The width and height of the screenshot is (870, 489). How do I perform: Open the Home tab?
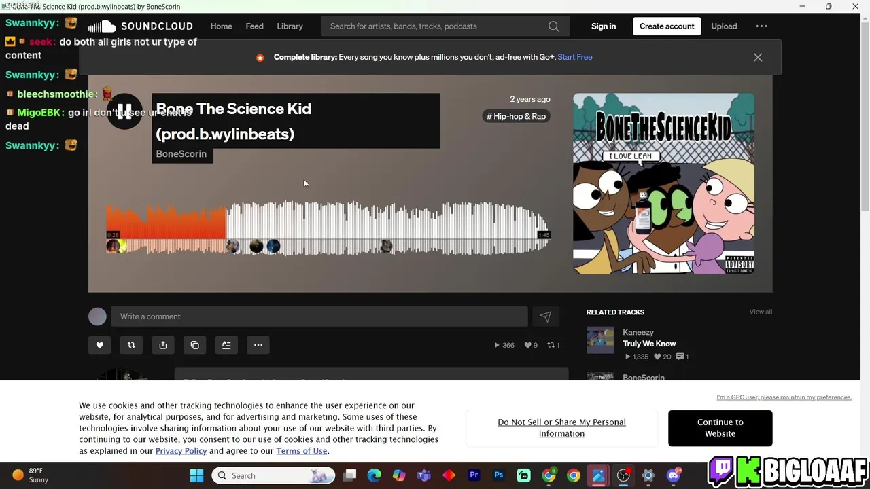(221, 26)
